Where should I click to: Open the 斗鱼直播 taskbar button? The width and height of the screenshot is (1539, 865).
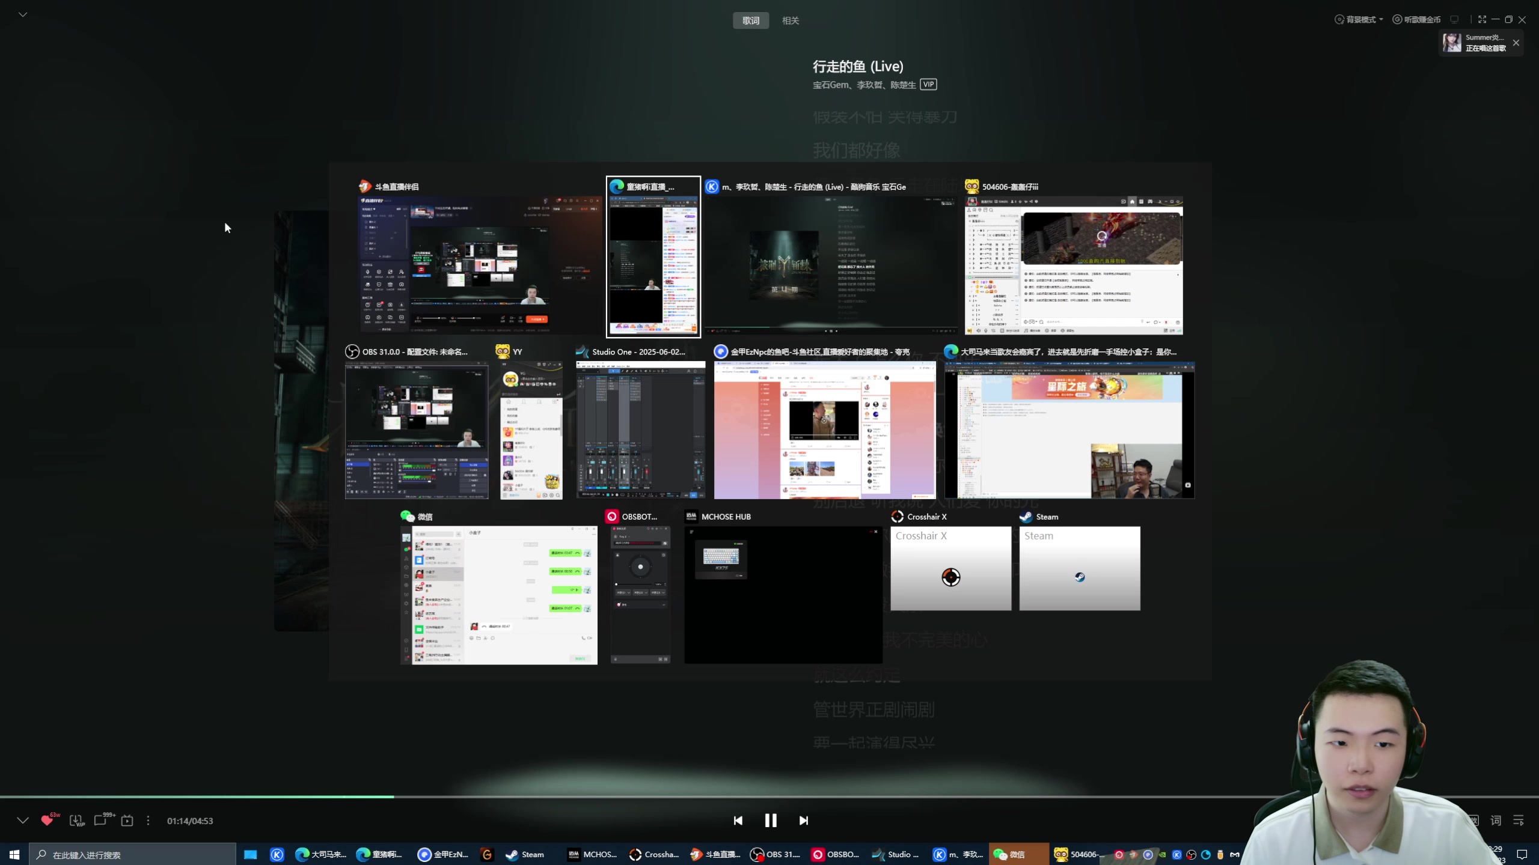click(x=715, y=854)
